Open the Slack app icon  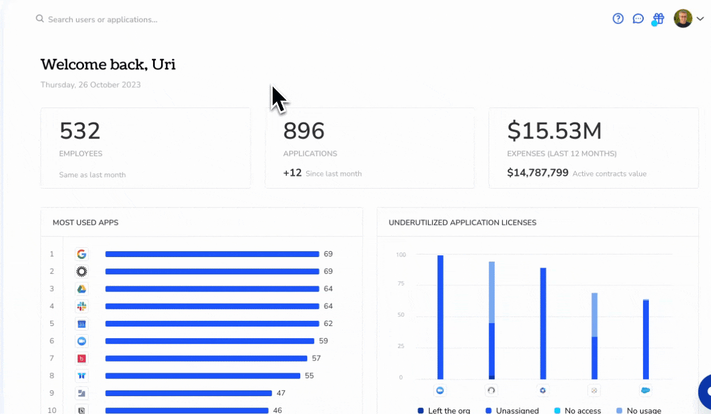[x=82, y=306]
